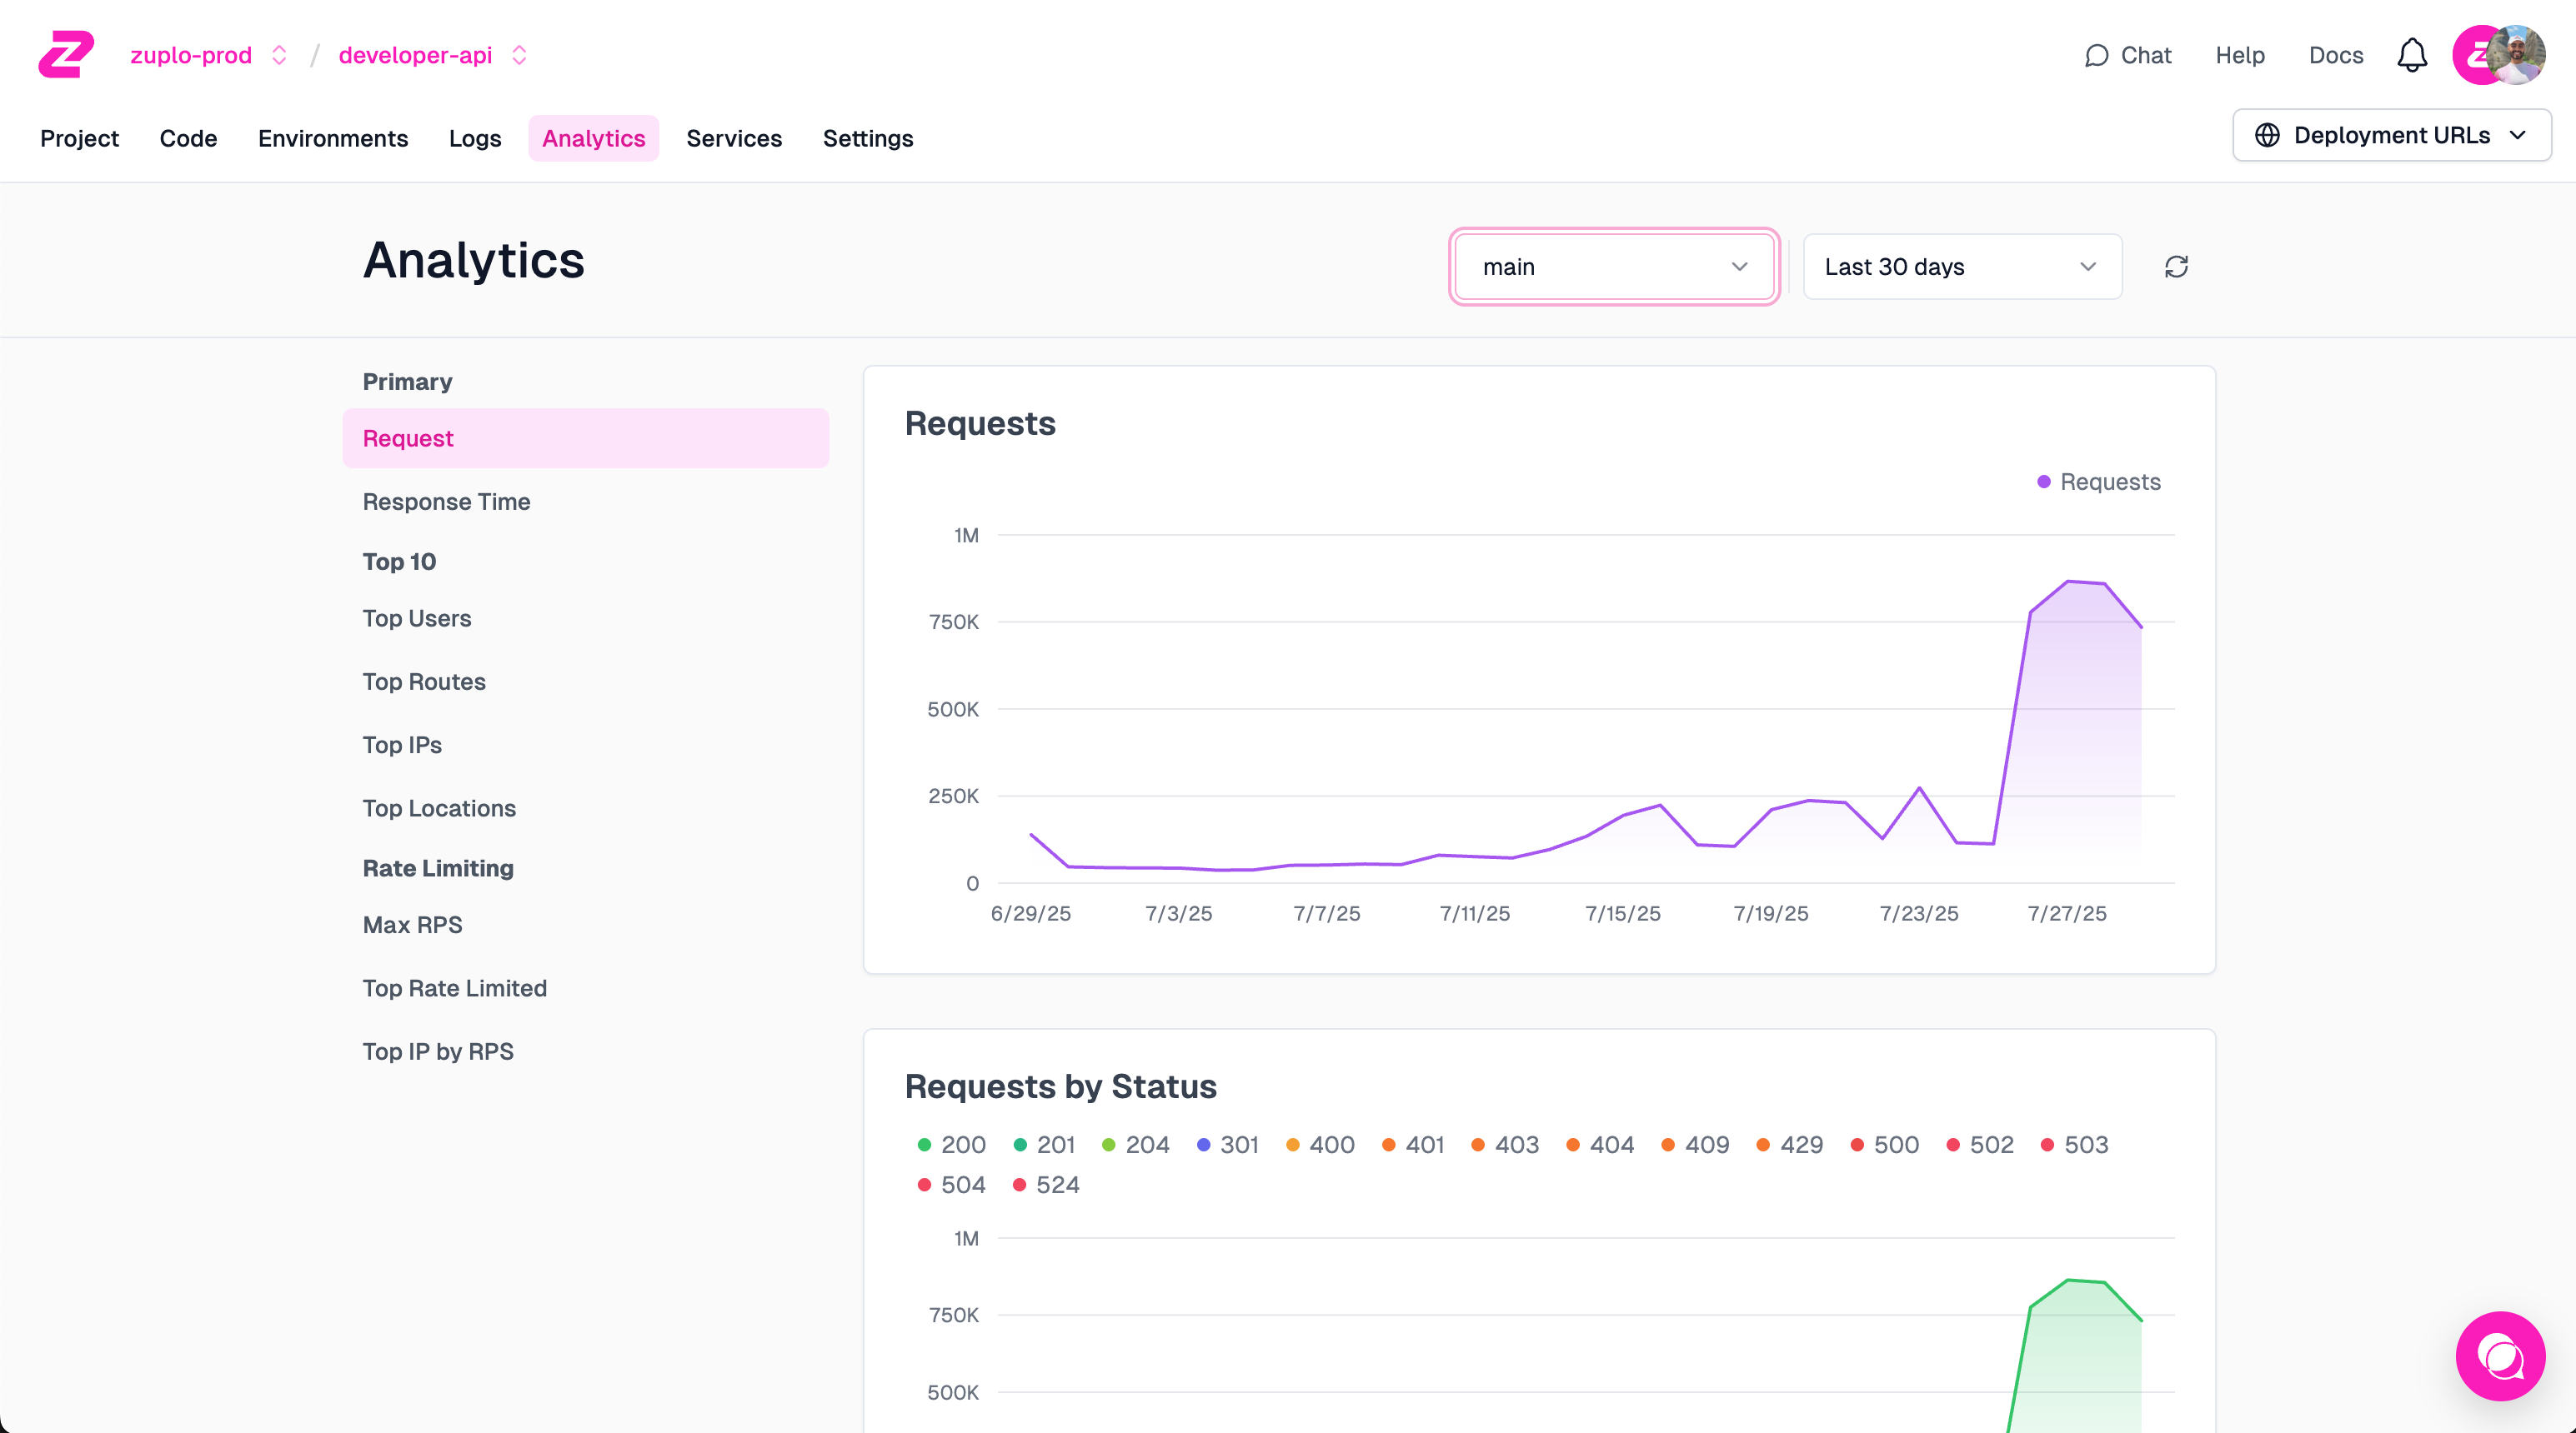Viewport: 2576px width, 1433px height.
Task: Open the zuplo-prod account switcher arrows
Action: tap(280, 55)
